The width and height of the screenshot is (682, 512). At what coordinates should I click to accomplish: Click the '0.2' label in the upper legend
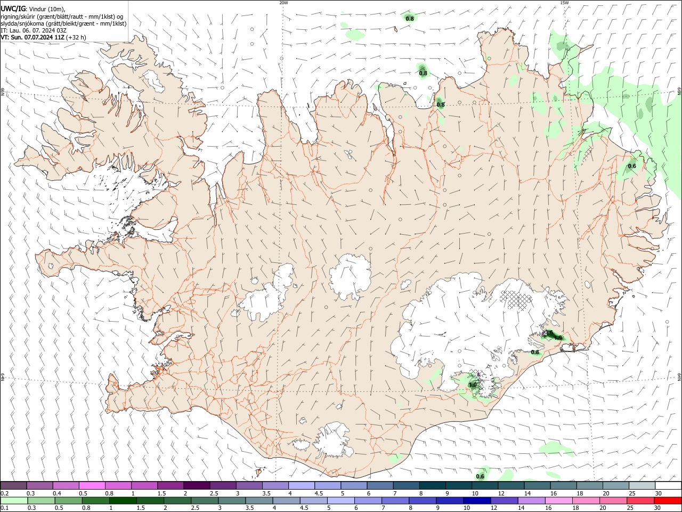(x=4, y=493)
